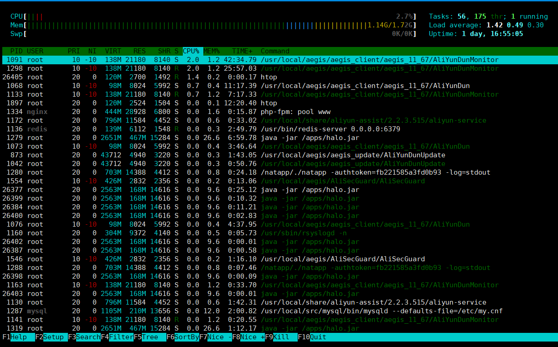
Task: Open the F2 Setup screen
Action: (52, 337)
